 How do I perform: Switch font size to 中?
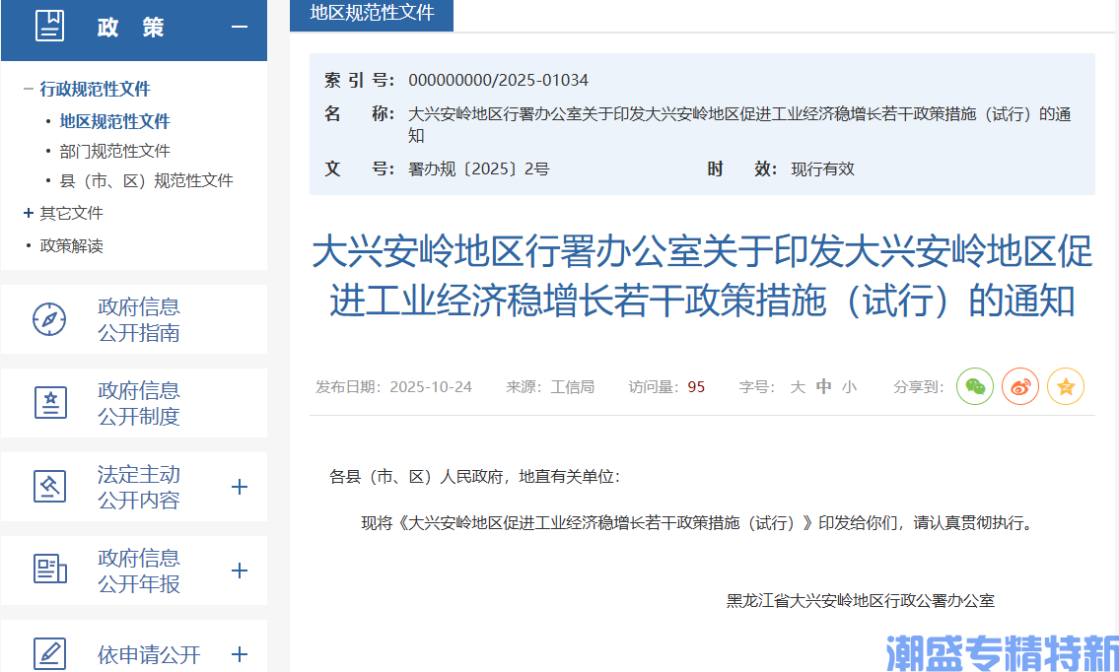[823, 386]
